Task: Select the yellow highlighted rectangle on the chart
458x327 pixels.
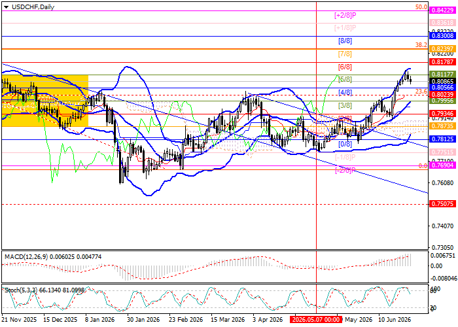Action: pos(45,101)
